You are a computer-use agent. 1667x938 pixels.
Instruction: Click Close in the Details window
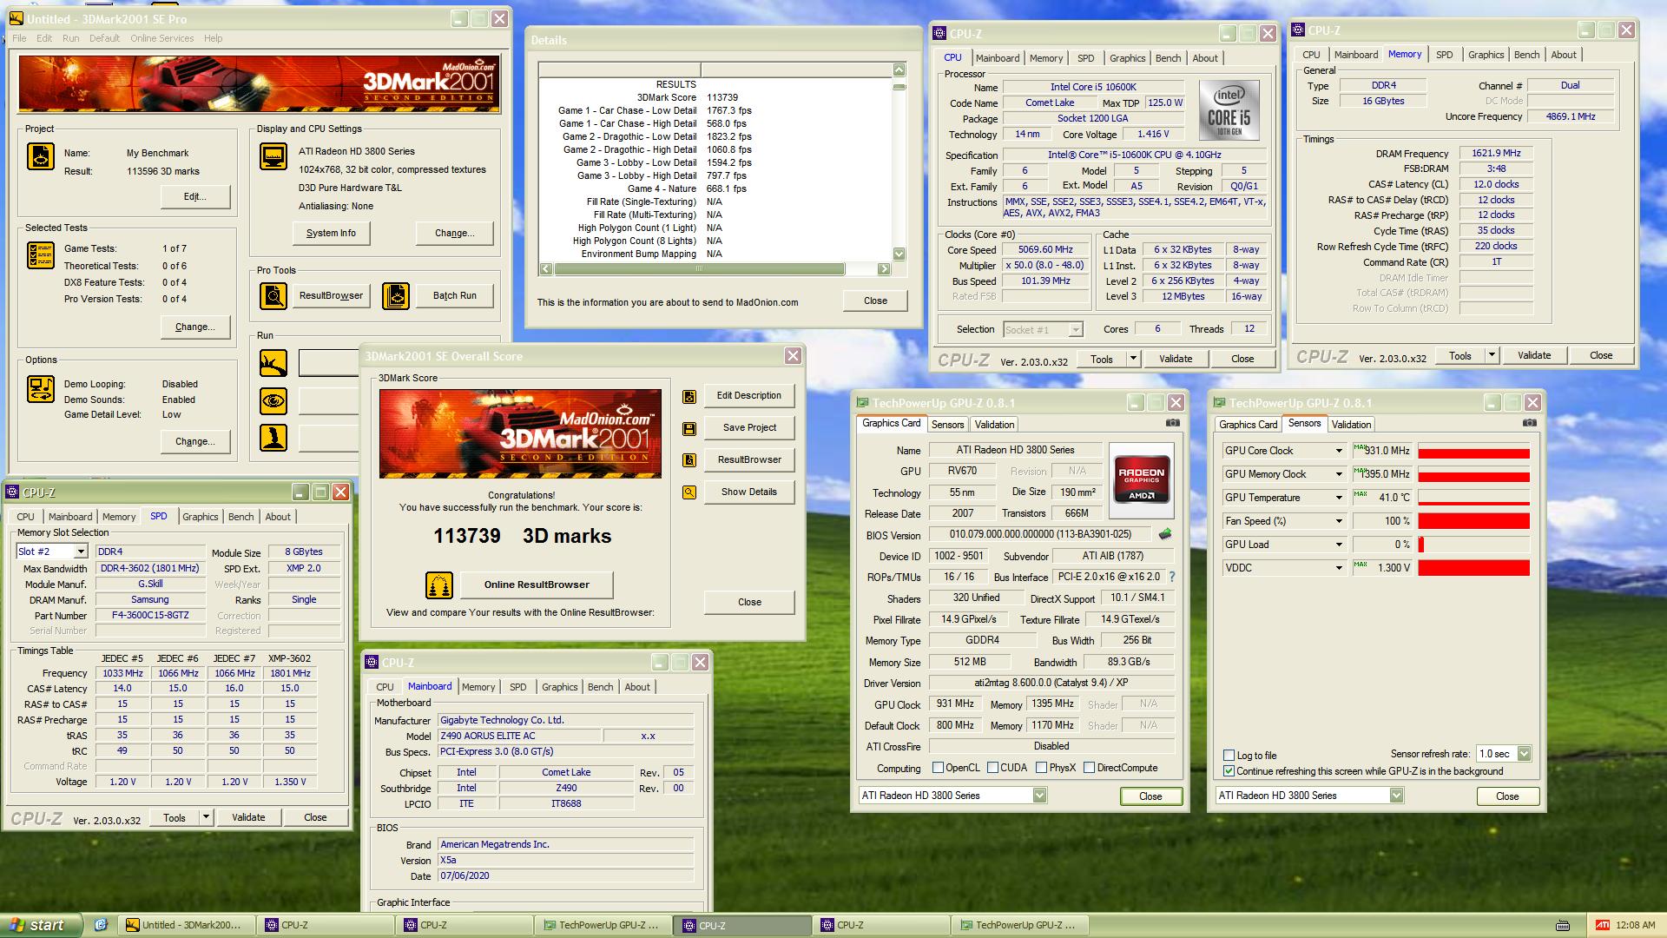pyautogui.click(x=875, y=301)
